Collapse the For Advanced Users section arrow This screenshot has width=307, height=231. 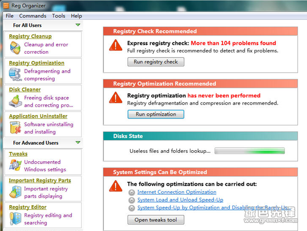pos(78,143)
